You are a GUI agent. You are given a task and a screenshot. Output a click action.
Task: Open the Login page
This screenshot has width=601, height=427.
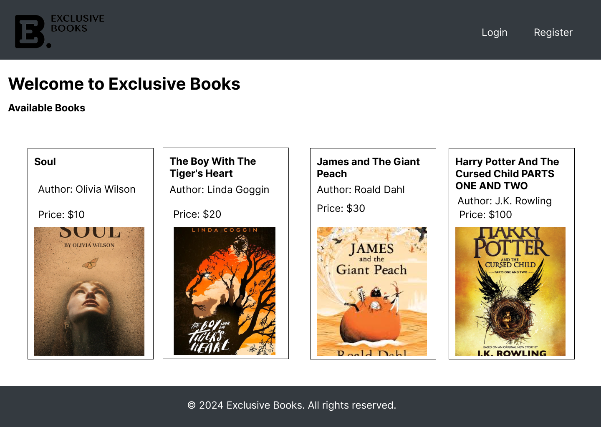pos(494,33)
